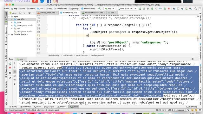This screenshot has height=114, width=203.
Task: Expand Gradle Scripts node
Action: point(9,35)
